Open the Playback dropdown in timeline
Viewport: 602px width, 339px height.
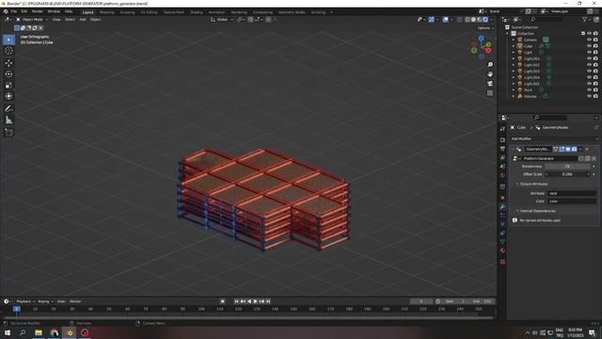coord(25,301)
